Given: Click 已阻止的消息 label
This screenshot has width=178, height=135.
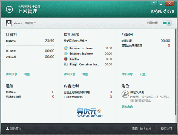Looking at the screenshot, I should 13,97.
